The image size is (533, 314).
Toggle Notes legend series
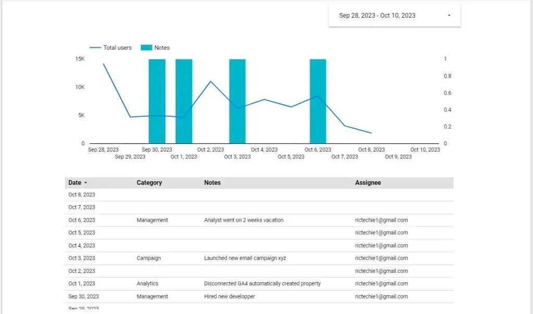[162, 47]
